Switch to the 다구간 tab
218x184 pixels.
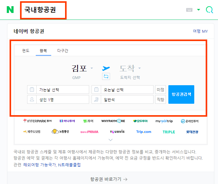coord(63,51)
